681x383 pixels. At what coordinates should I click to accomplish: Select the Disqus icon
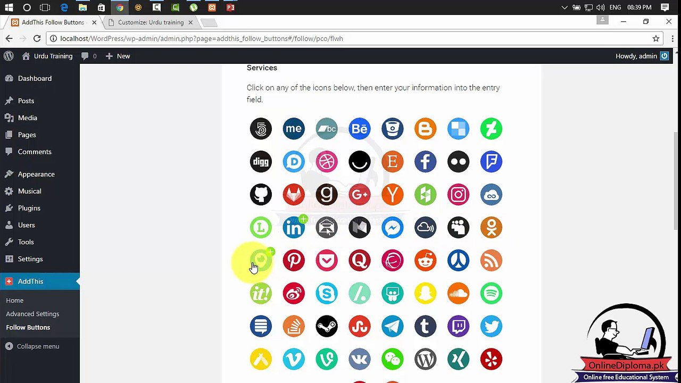pyautogui.click(x=294, y=162)
